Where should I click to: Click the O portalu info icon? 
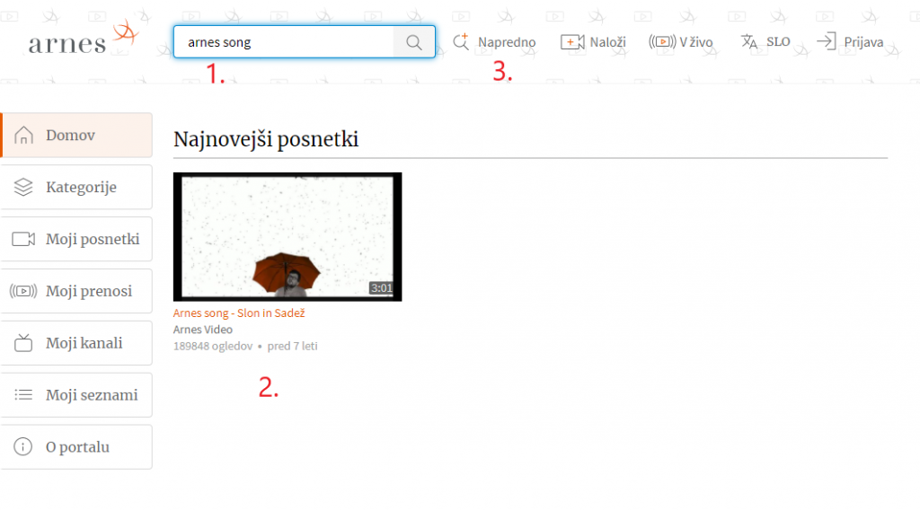tap(22, 446)
